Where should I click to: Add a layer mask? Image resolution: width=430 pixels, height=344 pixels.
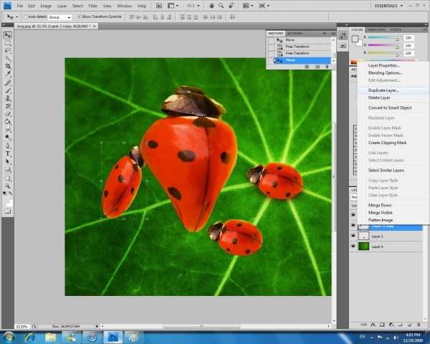click(x=382, y=325)
